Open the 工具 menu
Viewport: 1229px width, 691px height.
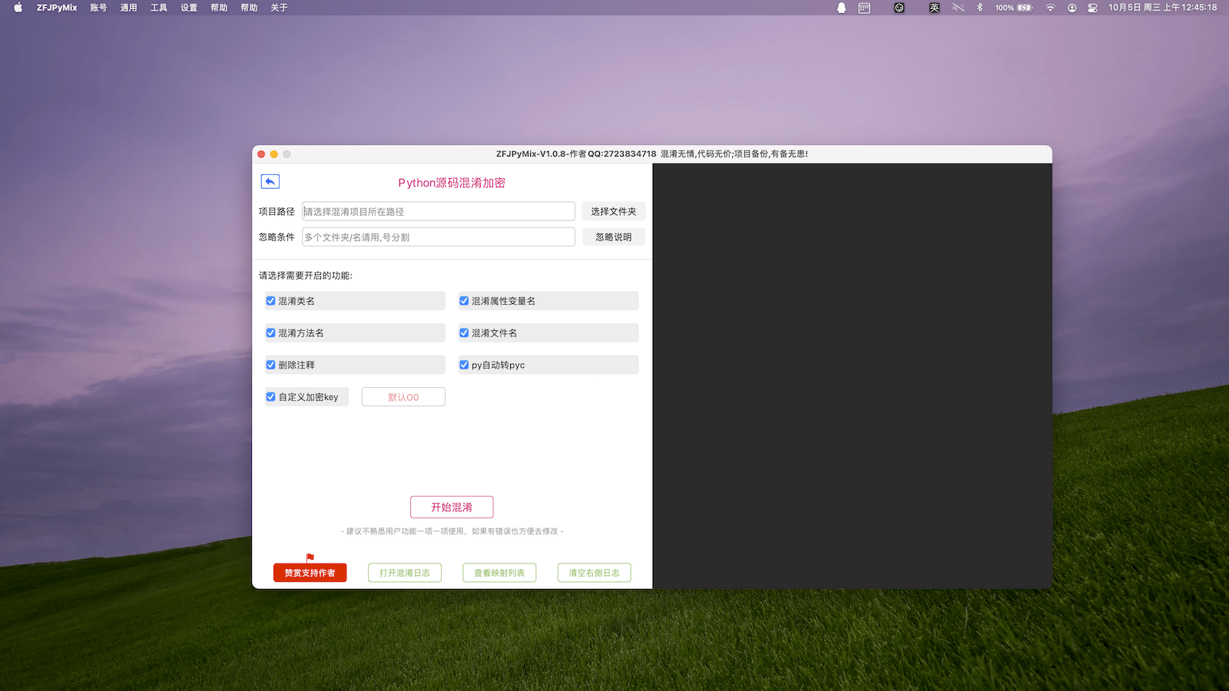click(x=159, y=8)
